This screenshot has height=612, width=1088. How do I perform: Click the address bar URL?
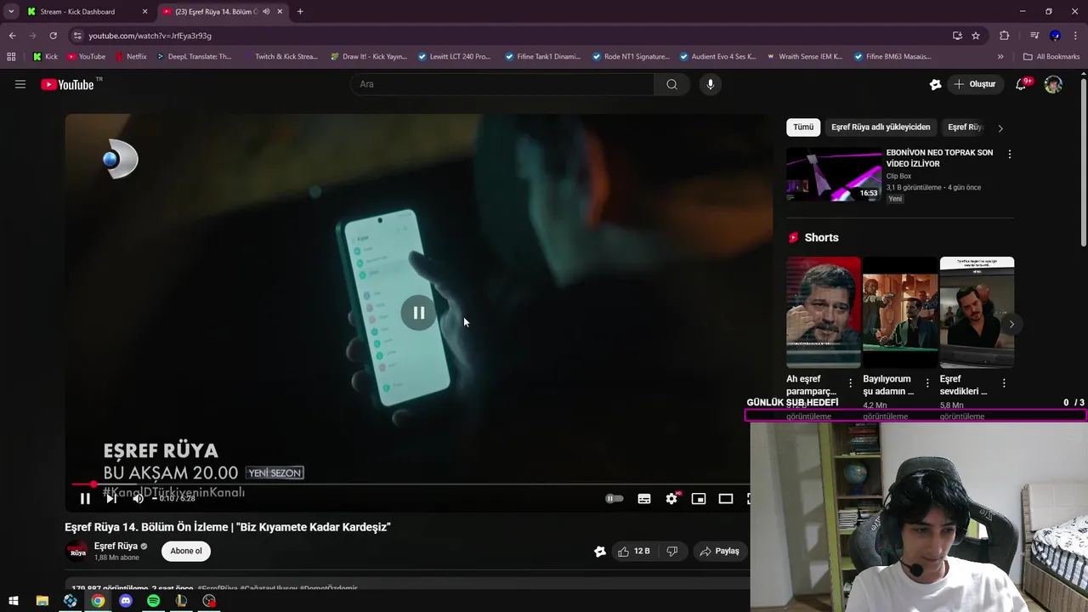pyautogui.click(x=150, y=36)
